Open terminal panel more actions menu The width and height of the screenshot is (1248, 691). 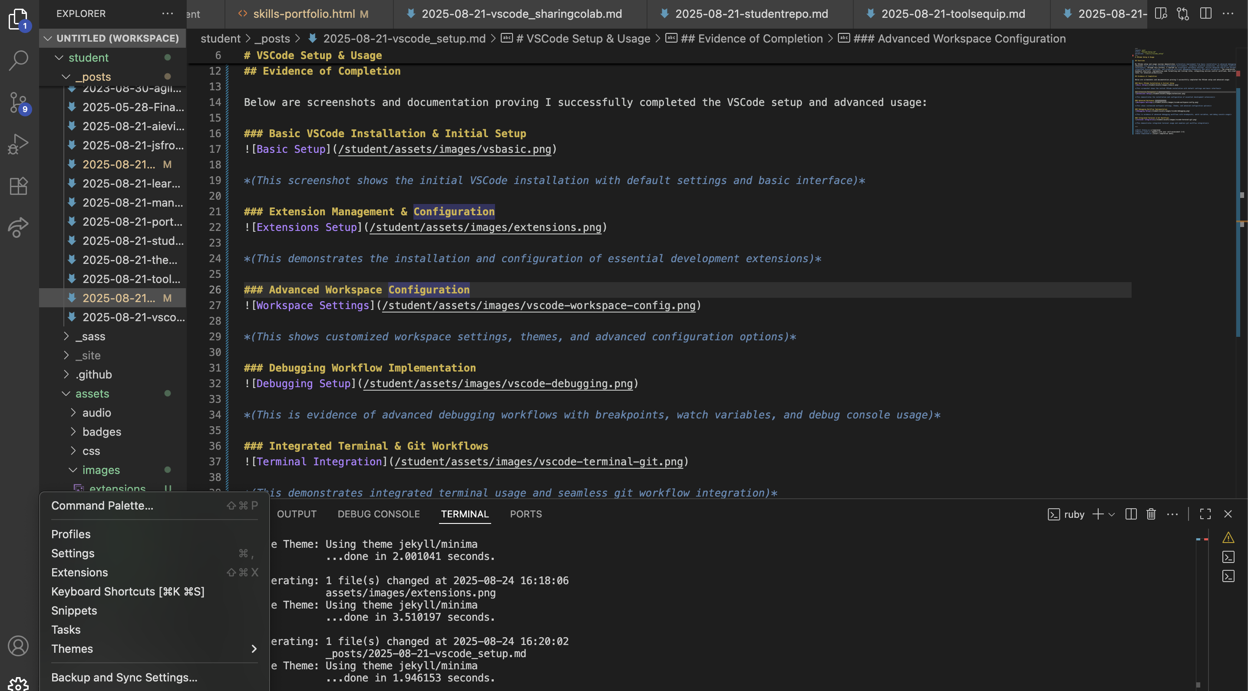click(1172, 514)
